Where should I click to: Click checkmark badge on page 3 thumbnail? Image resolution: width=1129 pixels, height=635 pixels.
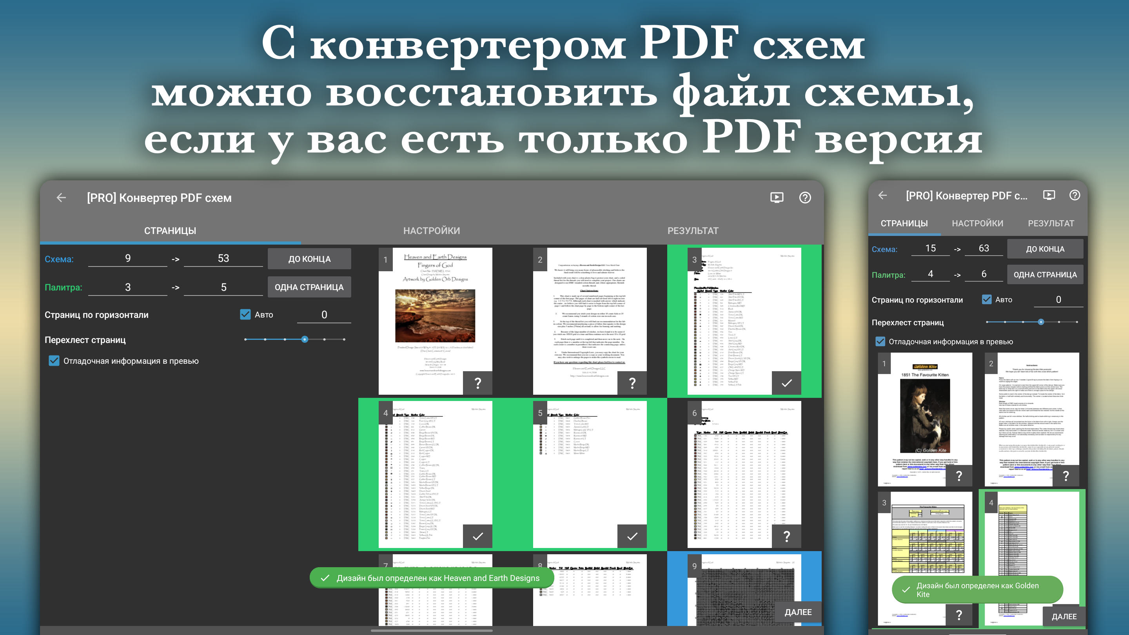[x=786, y=383]
